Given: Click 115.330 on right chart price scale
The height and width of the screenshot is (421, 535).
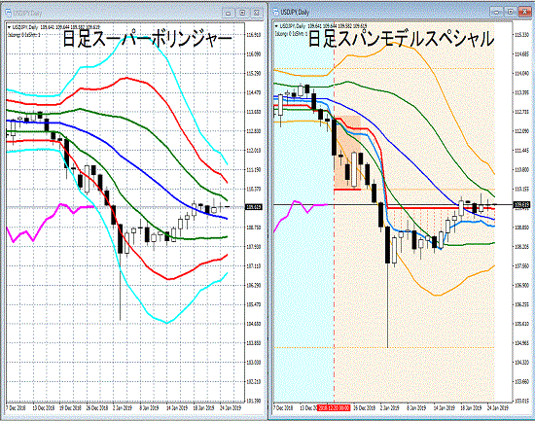Looking at the screenshot, I should 521,34.
